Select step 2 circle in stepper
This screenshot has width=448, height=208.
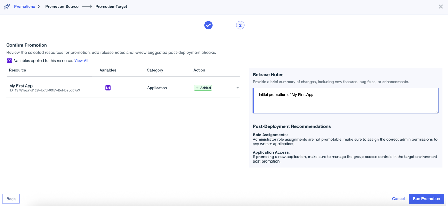240,25
